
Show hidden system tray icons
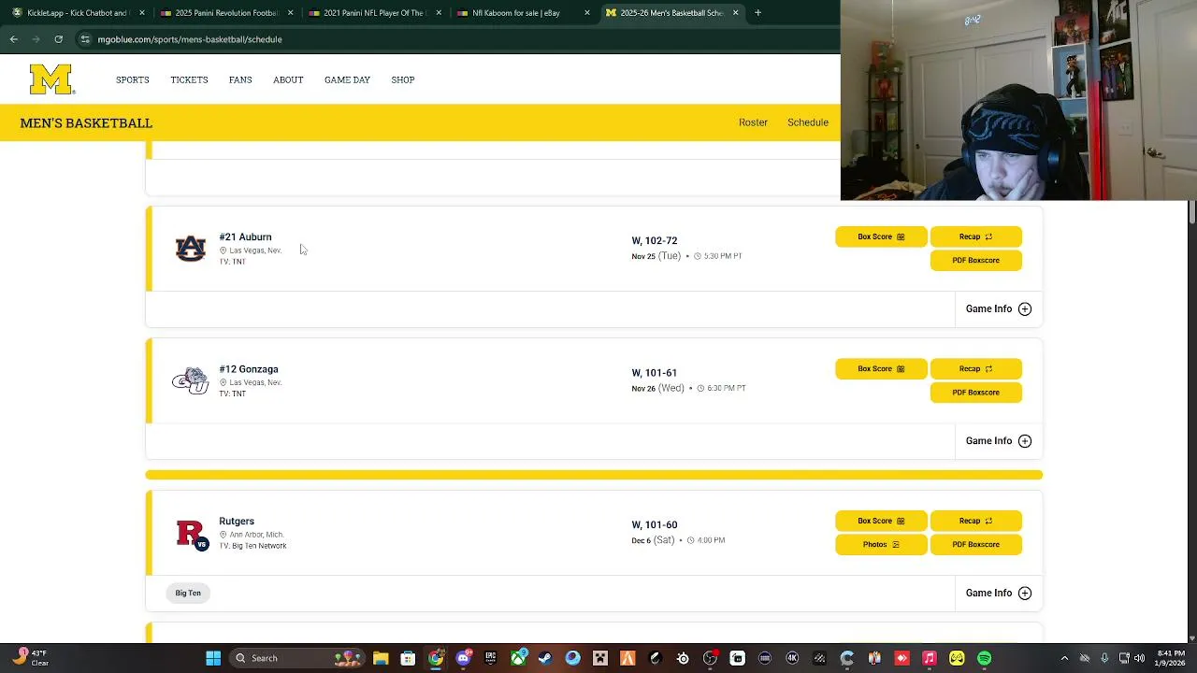tap(1064, 658)
